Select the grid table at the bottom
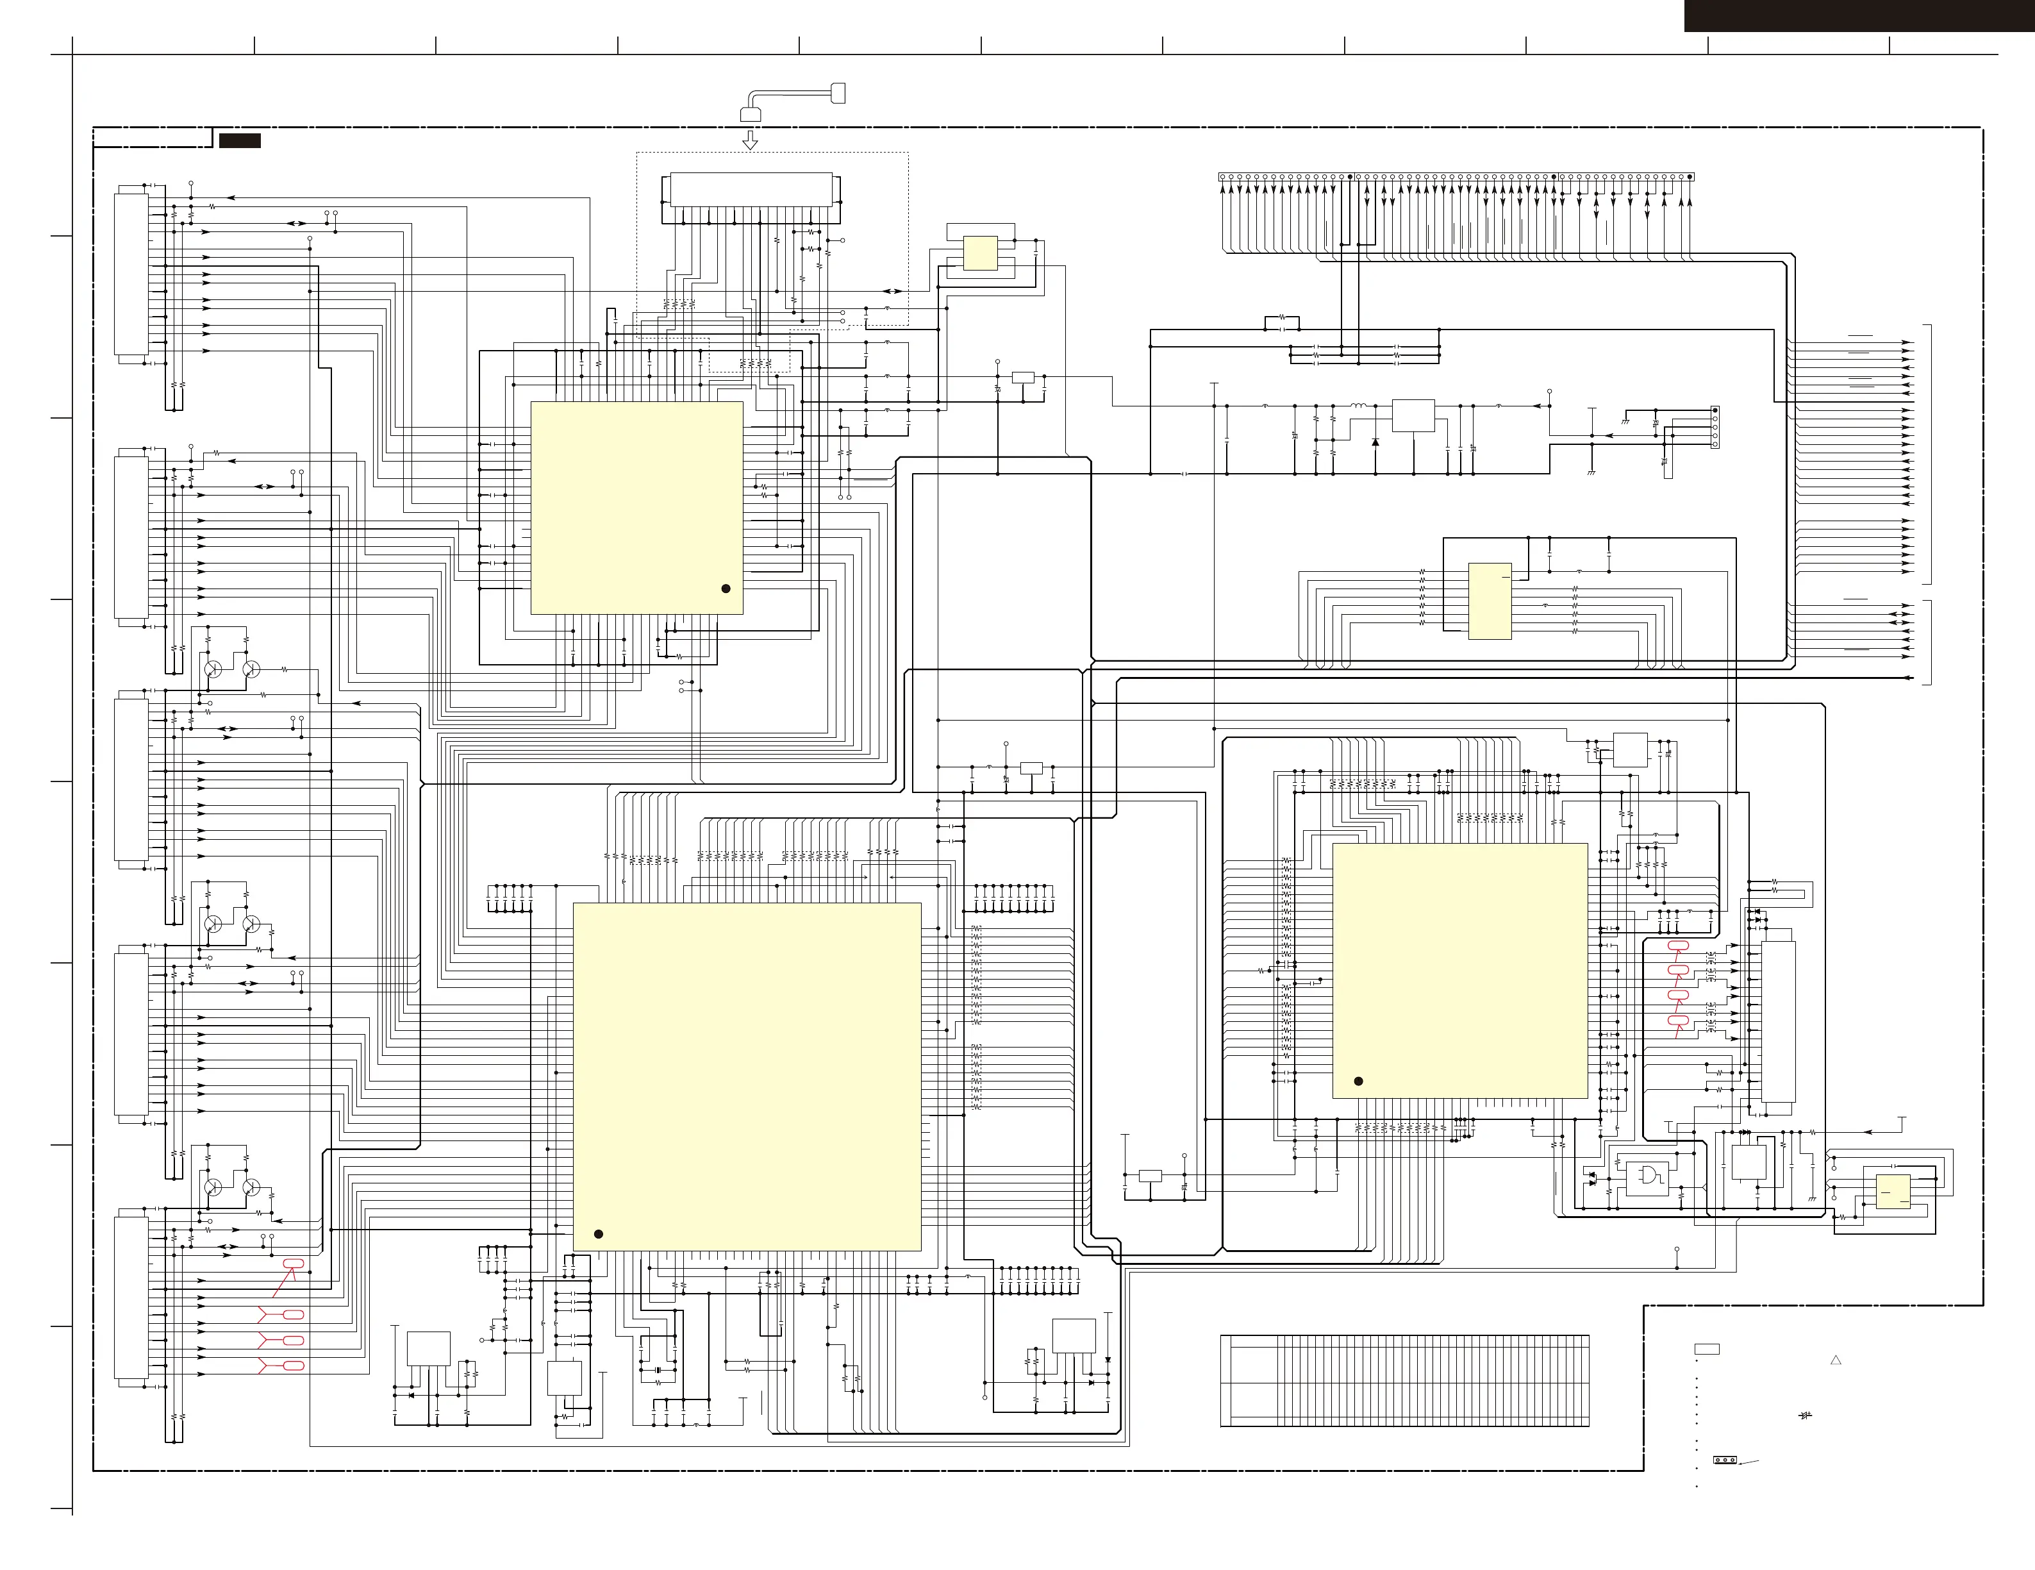 tap(1404, 1381)
